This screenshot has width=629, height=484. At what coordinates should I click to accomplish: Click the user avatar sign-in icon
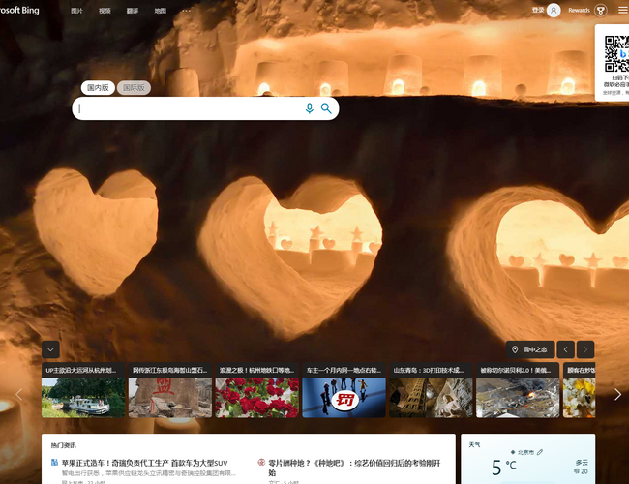coord(554,11)
